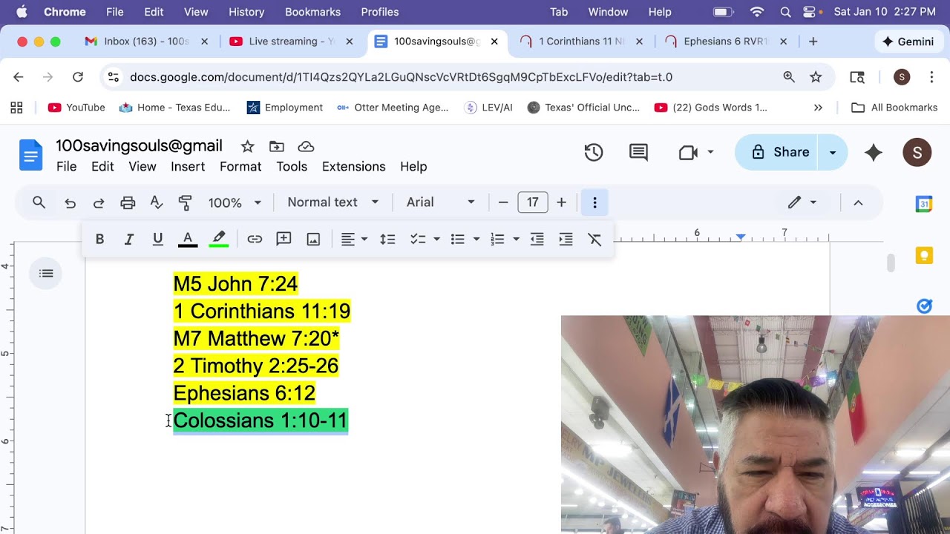This screenshot has height=534, width=950.
Task: Open the version history
Action: 594,152
